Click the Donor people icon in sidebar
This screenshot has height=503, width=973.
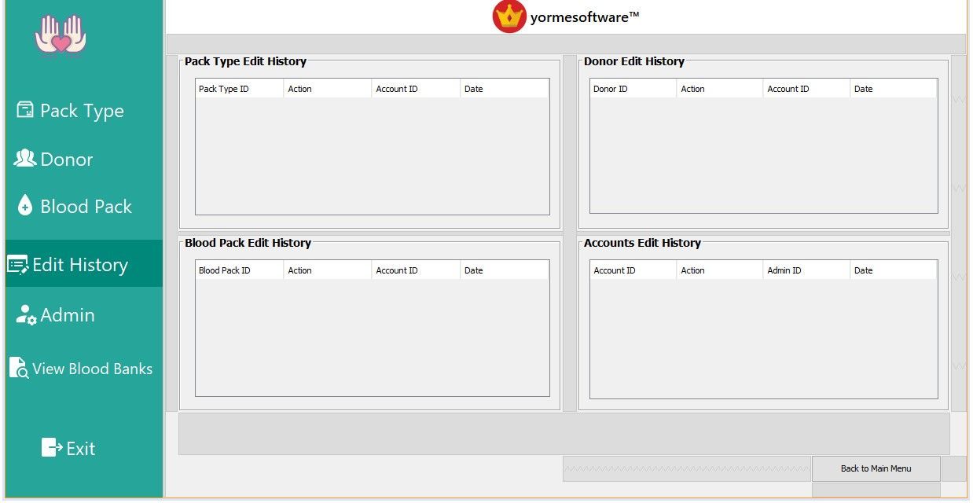(25, 159)
